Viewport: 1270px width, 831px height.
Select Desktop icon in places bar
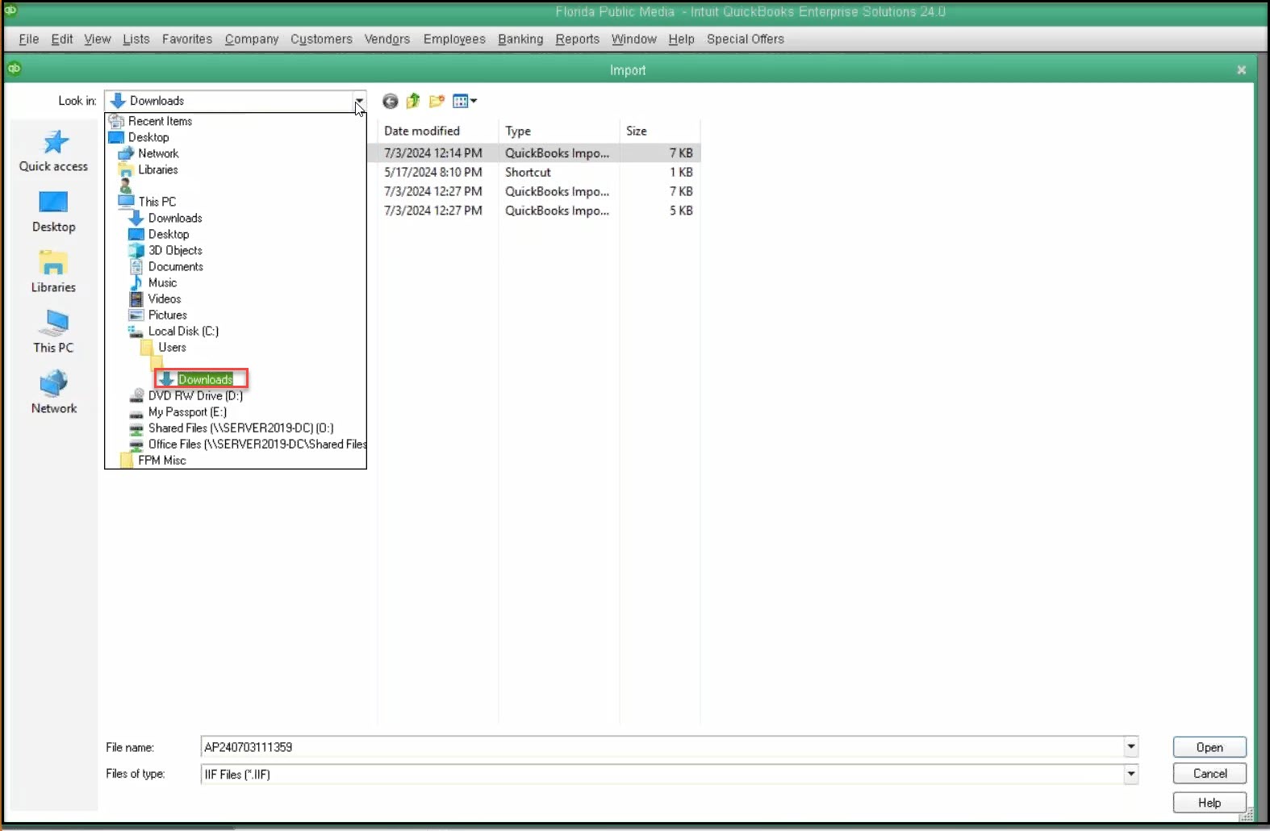(x=53, y=211)
